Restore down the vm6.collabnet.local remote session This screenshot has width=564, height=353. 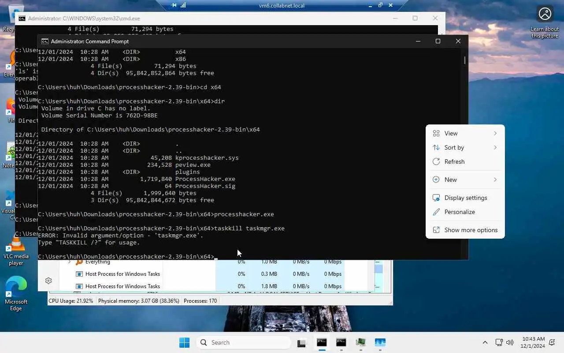coord(380,5)
